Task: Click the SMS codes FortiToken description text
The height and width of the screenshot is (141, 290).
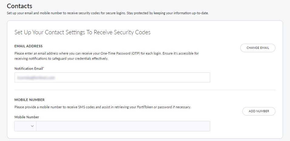Action: tap(103, 107)
